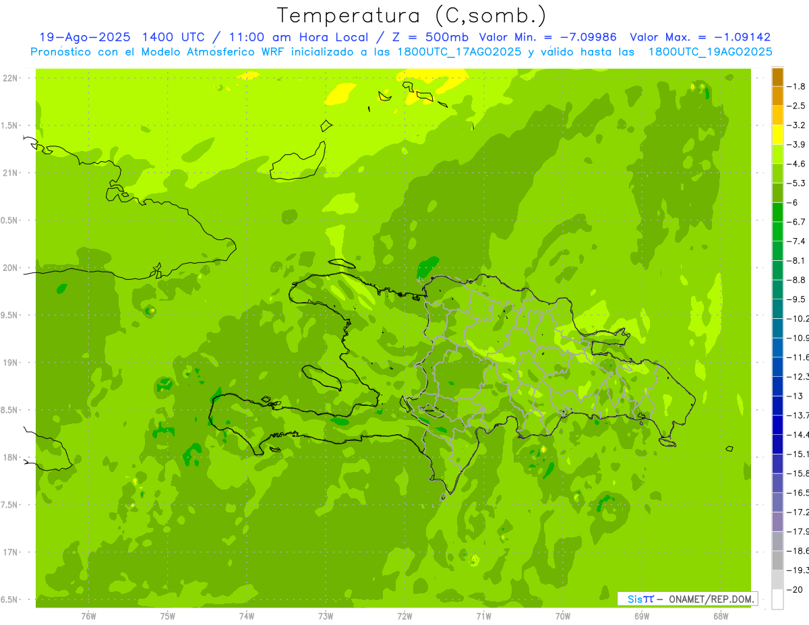Click the '11:00 am Hora Local' text

tap(297, 37)
